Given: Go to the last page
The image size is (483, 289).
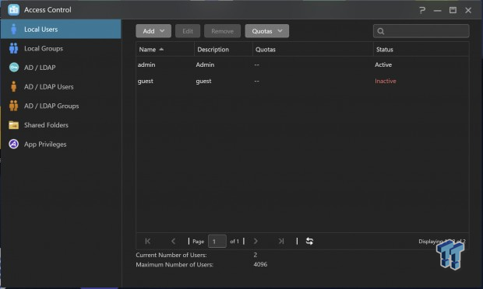Looking at the screenshot, I should pos(281,241).
